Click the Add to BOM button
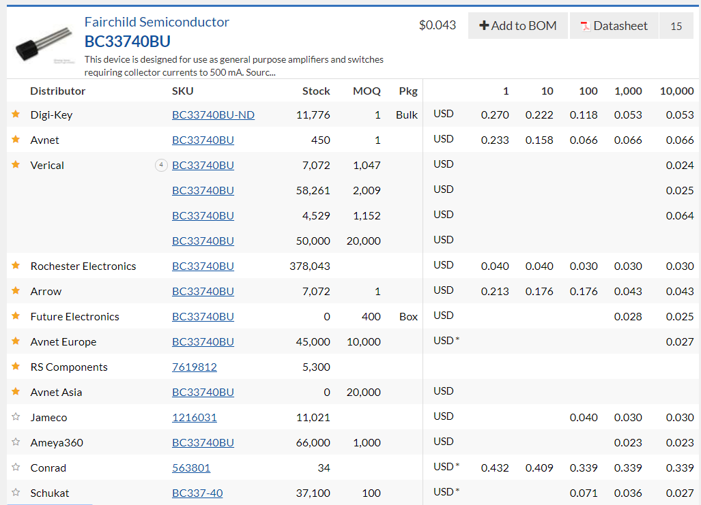This screenshot has height=505, width=701. (x=517, y=26)
